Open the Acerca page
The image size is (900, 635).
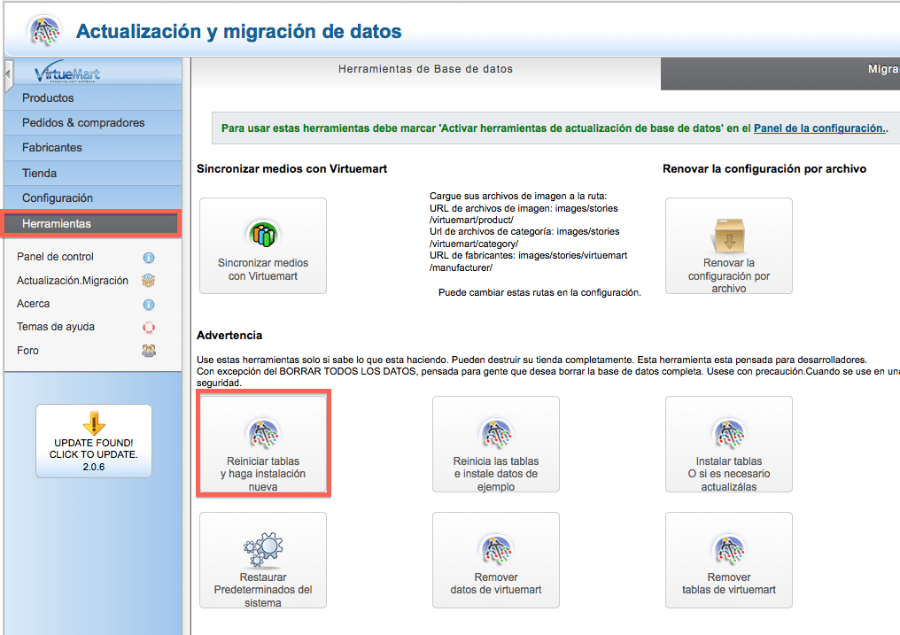click(34, 304)
